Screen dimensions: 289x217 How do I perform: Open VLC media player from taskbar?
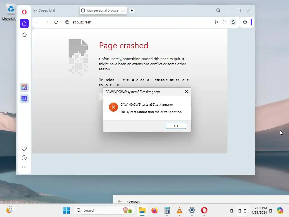(x=179, y=210)
